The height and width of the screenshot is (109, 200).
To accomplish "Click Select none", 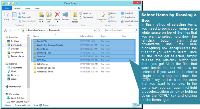I will click(128, 17).
